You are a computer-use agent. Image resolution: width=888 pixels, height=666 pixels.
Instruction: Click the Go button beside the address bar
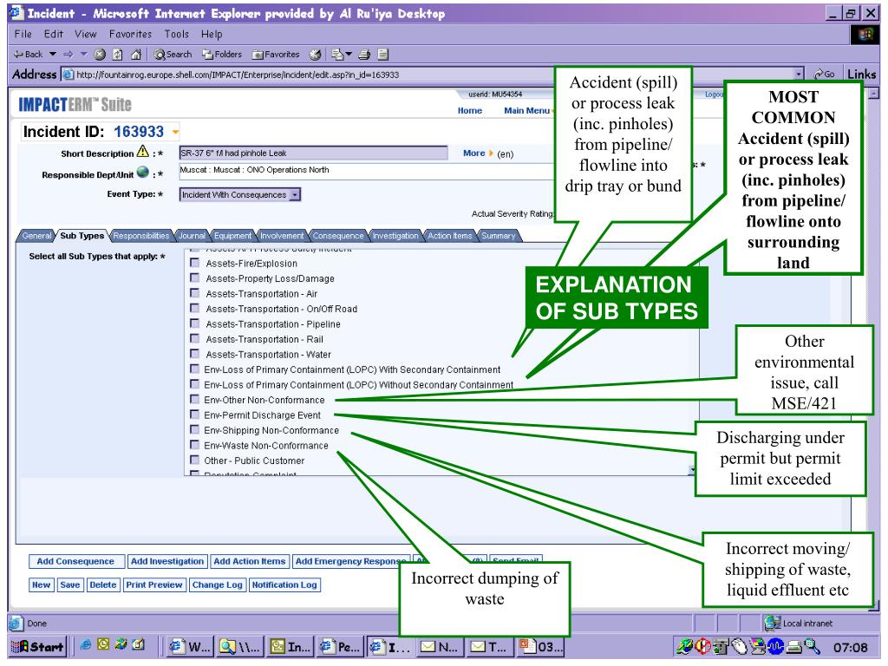(x=824, y=75)
